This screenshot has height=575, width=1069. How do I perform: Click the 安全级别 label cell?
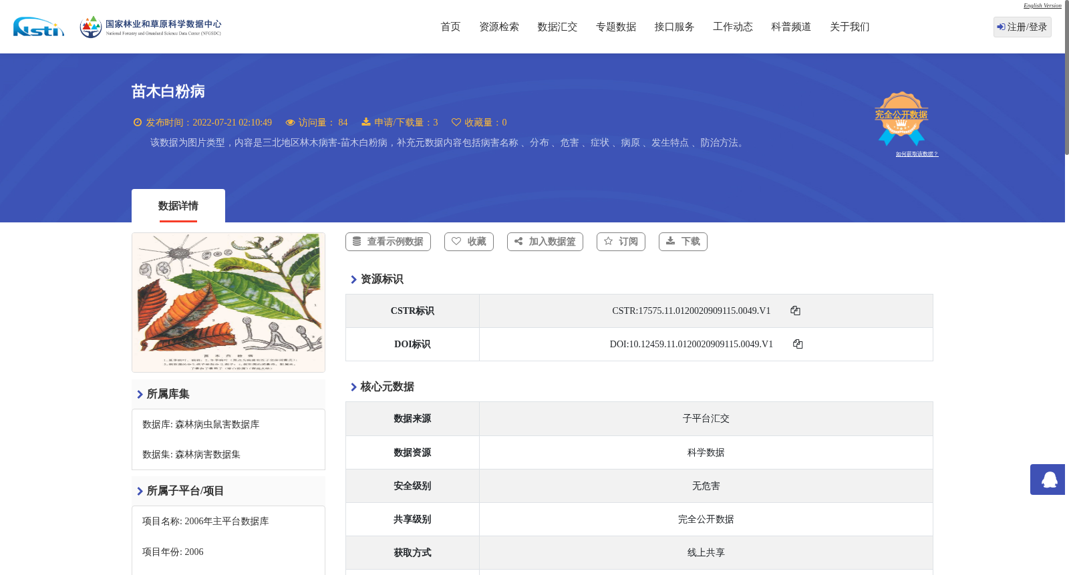point(412,486)
